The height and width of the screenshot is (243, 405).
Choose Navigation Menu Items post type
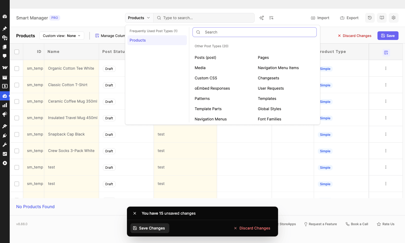coord(278,68)
